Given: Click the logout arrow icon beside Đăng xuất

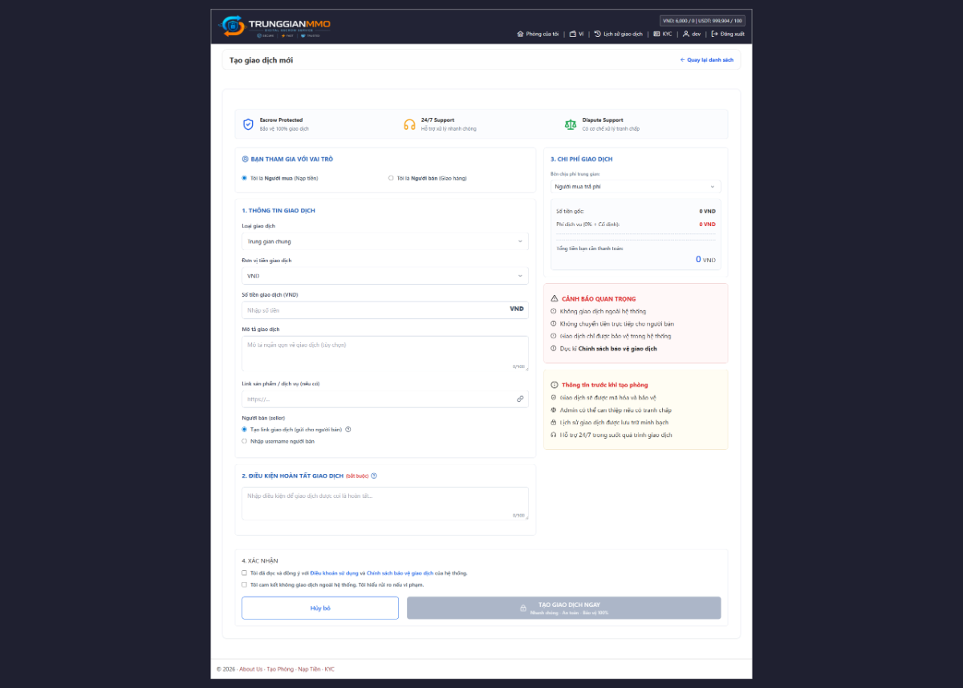Looking at the screenshot, I should coord(714,34).
